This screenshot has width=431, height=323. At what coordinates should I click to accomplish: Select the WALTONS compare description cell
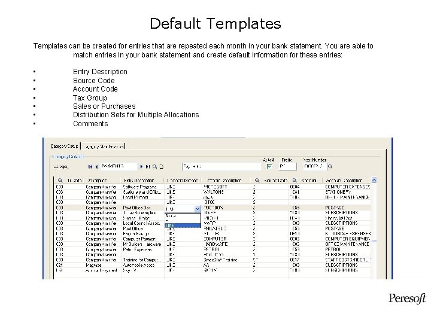pos(226,192)
